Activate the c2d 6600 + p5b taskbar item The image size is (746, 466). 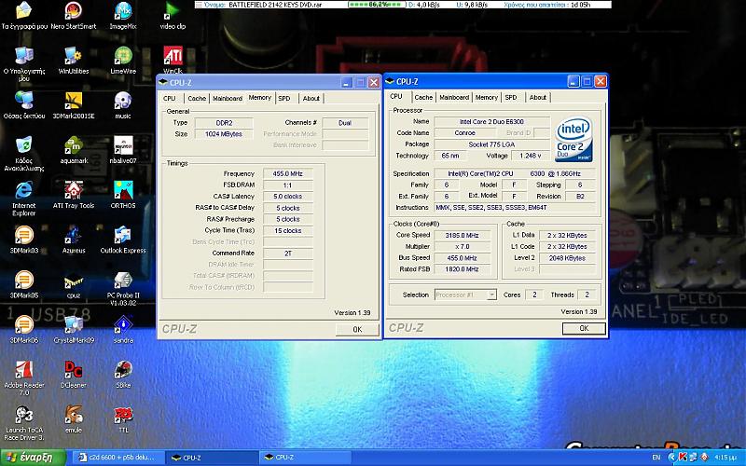(117, 458)
